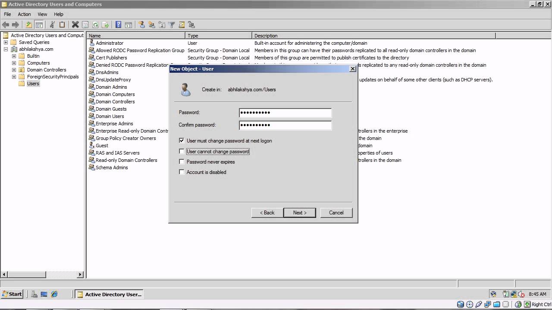The image size is (552, 310).
Task: Click the Properties toolbar icon
Action: [85, 25]
